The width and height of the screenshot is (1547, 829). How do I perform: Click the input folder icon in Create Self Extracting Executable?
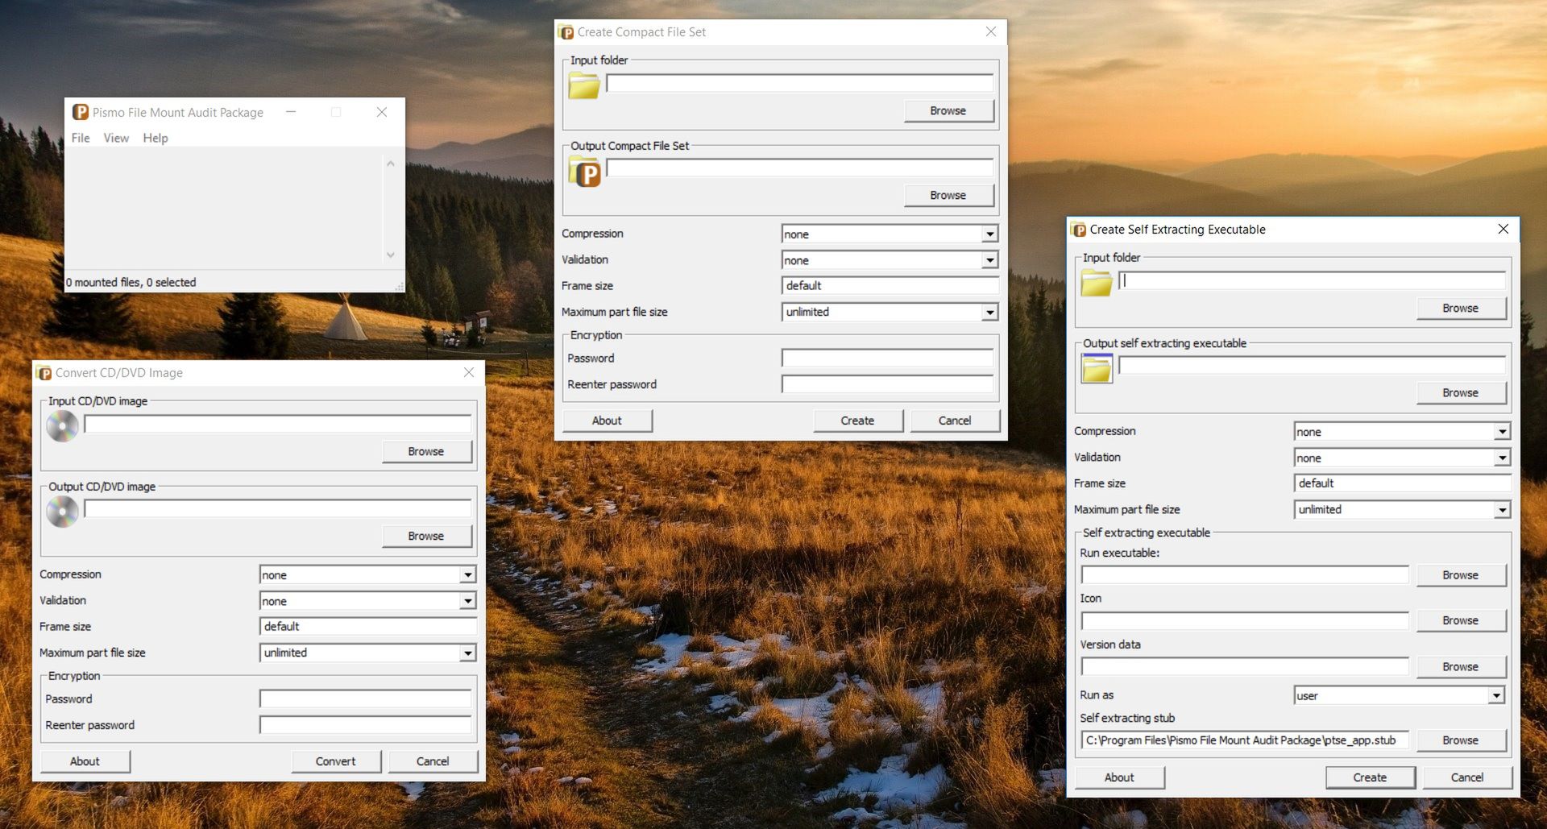1096,282
